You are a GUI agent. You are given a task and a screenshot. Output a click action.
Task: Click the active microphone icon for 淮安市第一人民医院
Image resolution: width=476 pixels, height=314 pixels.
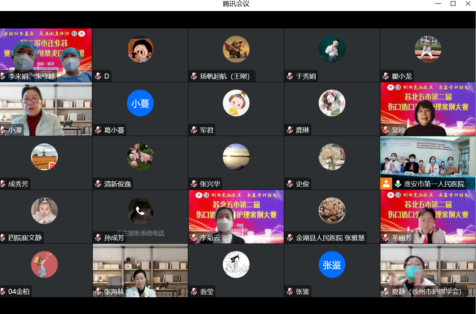click(398, 184)
